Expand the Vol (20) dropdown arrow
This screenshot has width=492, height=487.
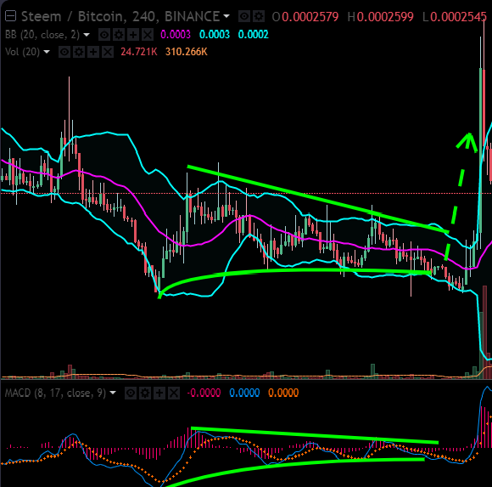[47, 52]
